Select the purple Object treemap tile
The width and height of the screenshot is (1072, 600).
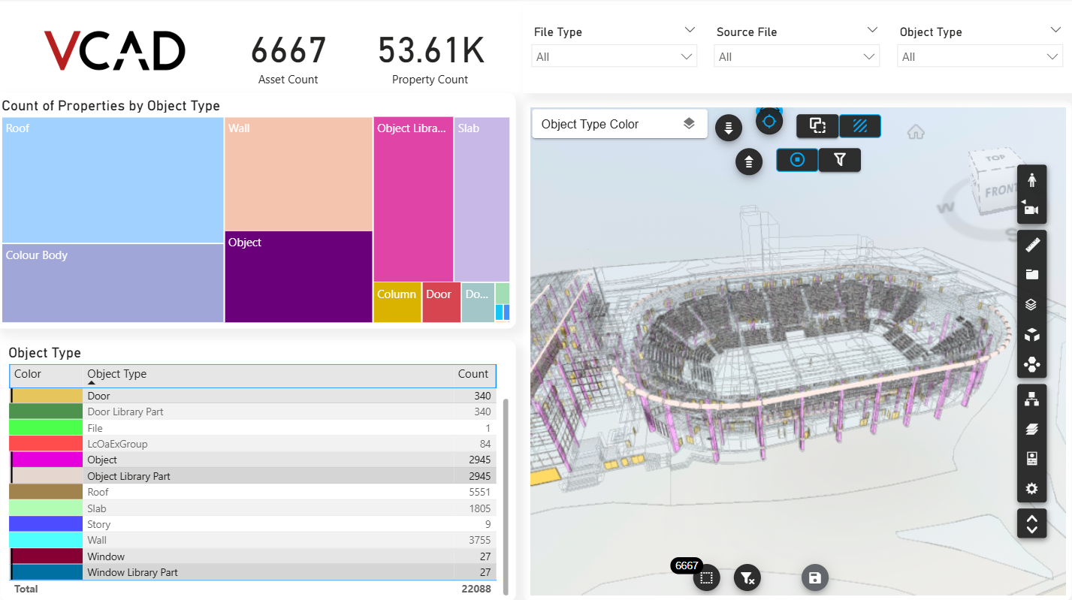click(299, 277)
